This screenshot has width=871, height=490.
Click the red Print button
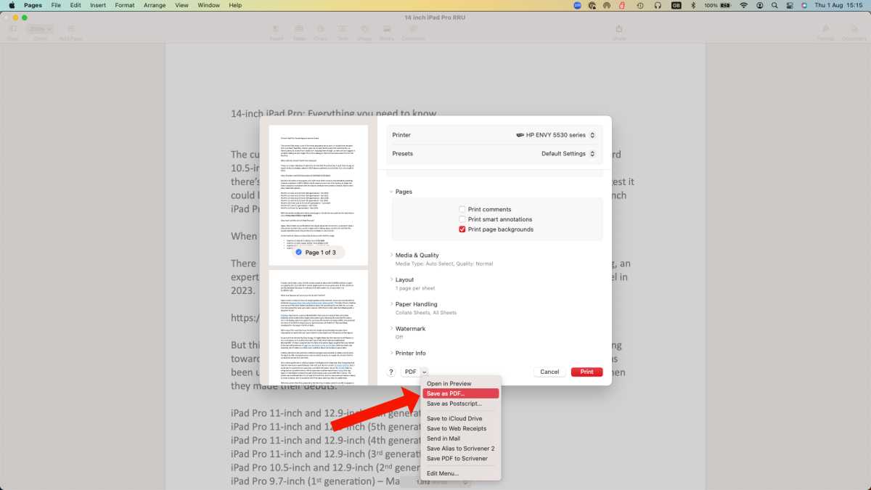pos(586,372)
